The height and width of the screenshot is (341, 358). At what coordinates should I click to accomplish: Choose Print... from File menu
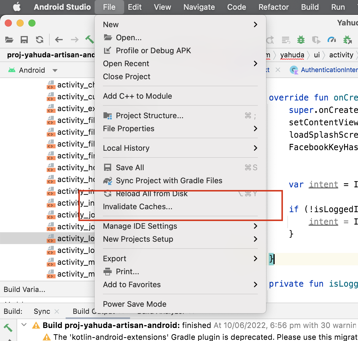pyautogui.click(x=180, y=272)
